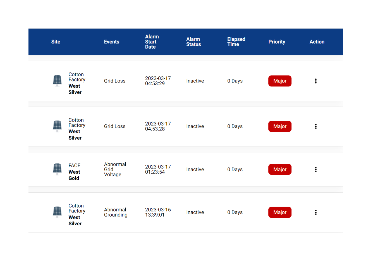371x261 pixels.
Task: Select the Abnormal Grid Voltage event text
Action: click(x=115, y=169)
